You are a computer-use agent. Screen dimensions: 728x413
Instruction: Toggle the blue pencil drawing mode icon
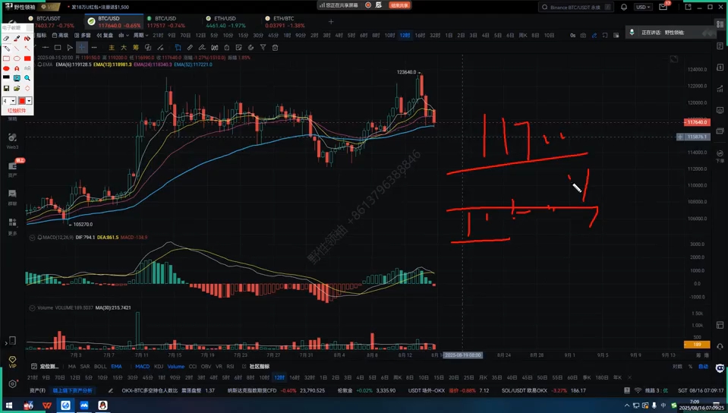(594, 36)
